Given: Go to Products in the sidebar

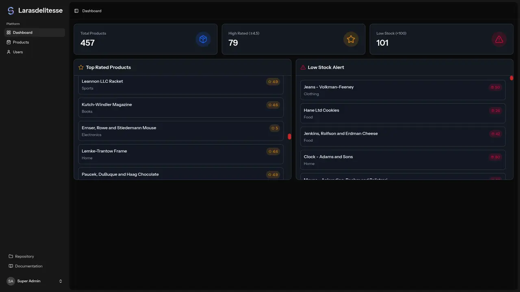Looking at the screenshot, I should point(21,42).
